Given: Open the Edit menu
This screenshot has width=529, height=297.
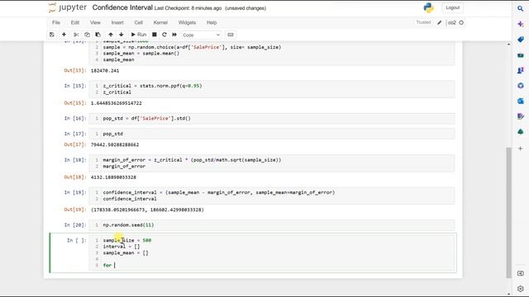Looking at the screenshot, I should [75, 22].
